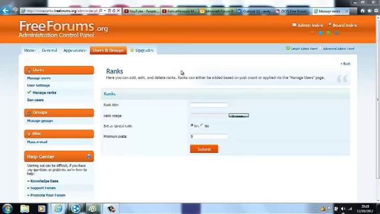Open the Home admin tab
Screen dimensions: 380x214
[30, 50]
